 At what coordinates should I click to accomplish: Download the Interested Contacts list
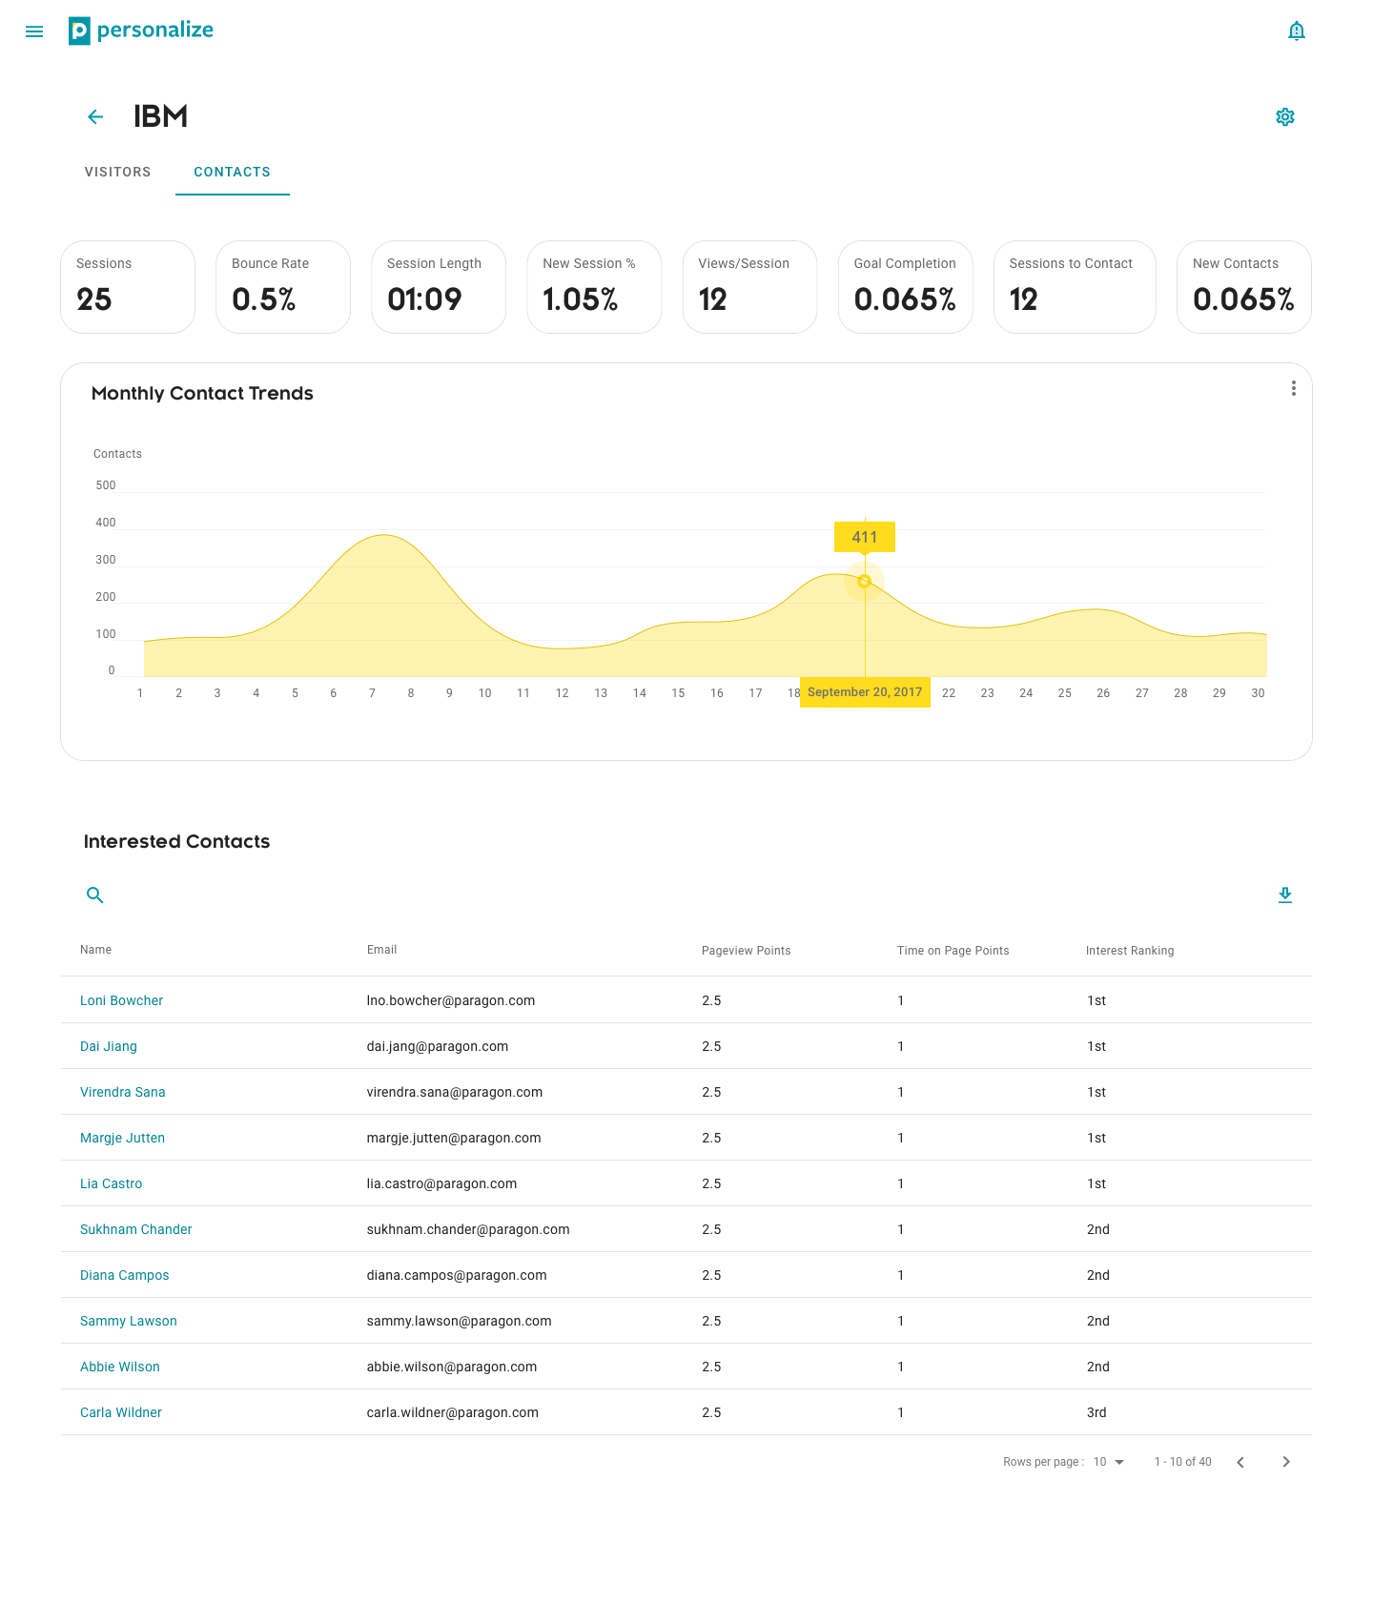pos(1285,895)
